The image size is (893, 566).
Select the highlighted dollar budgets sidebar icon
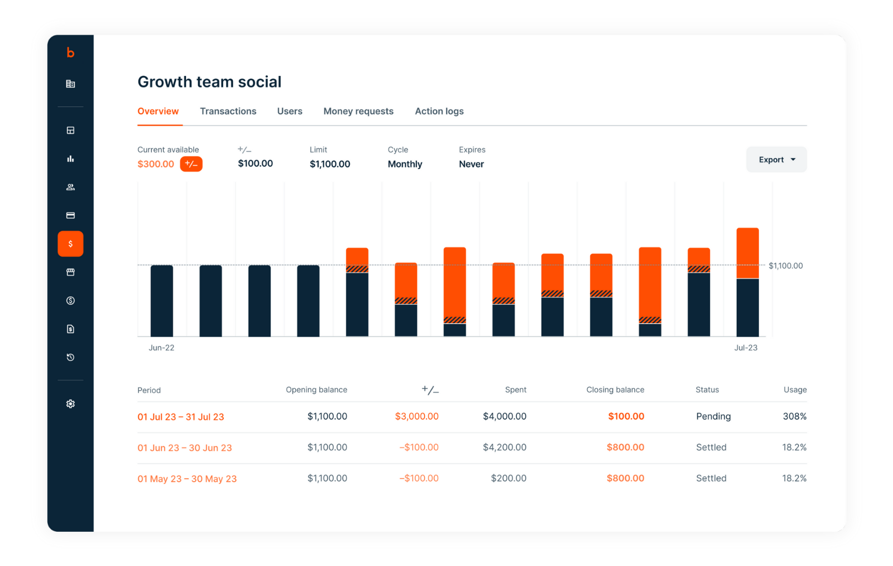click(x=70, y=244)
